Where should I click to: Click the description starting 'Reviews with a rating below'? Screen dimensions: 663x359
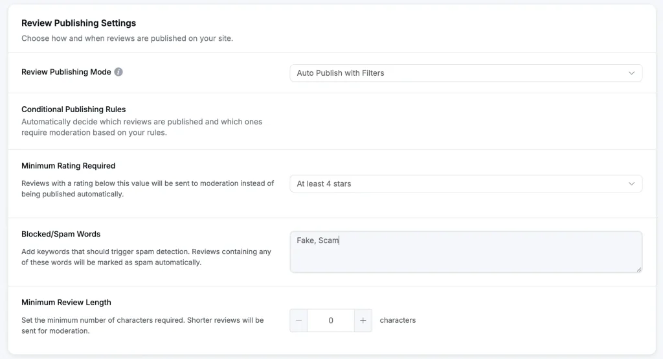coord(148,189)
